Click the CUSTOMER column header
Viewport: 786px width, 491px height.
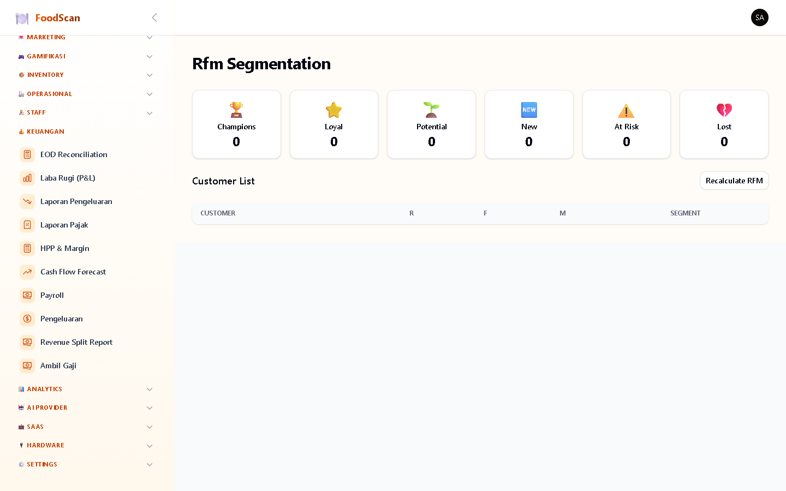(x=218, y=213)
